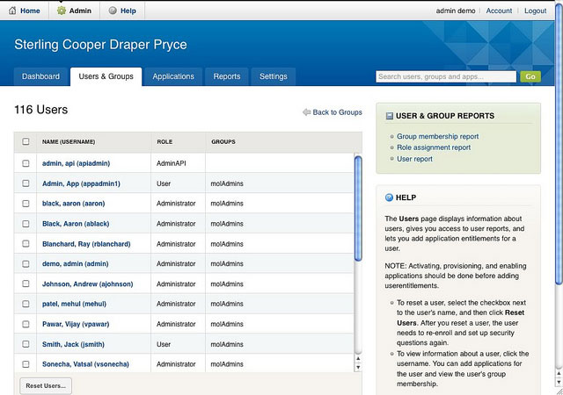The width and height of the screenshot is (563, 395).
Task: Focus the search users, groups and apps field
Action: (445, 76)
